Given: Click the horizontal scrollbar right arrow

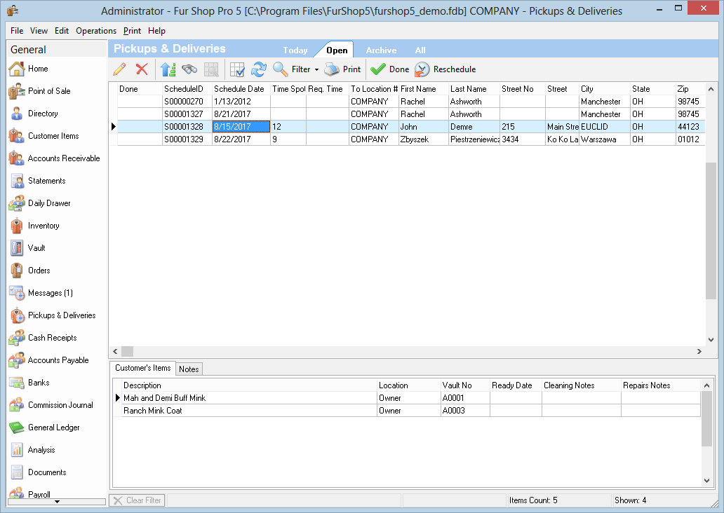Looking at the screenshot, I should 699,351.
